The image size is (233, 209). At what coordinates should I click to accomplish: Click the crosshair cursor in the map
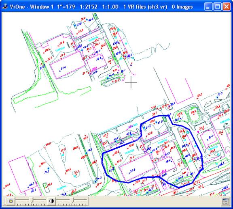point(131,82)
